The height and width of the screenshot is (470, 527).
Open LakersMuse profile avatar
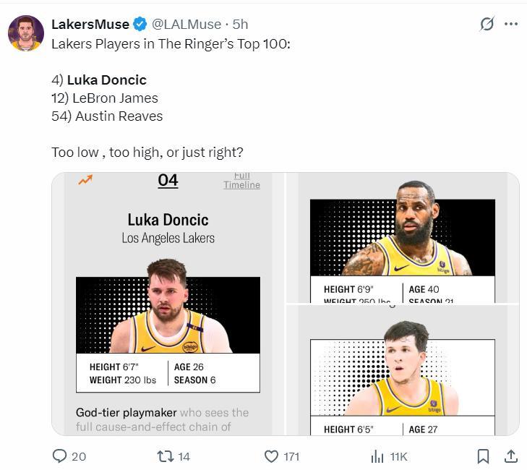[26, 33]
